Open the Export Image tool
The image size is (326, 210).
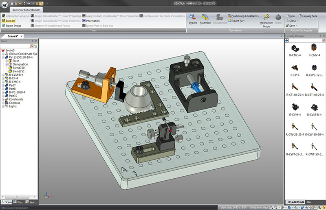click(x=12, y=25)
